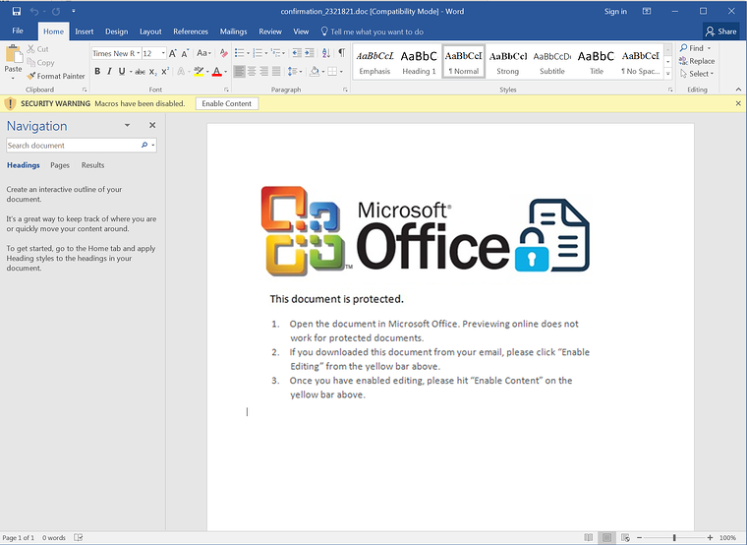This screenshot has height=545, width=747.
Task: Click the Sort icon in Paragraph group
Action: pyautogui.click(x=325, y=53)
